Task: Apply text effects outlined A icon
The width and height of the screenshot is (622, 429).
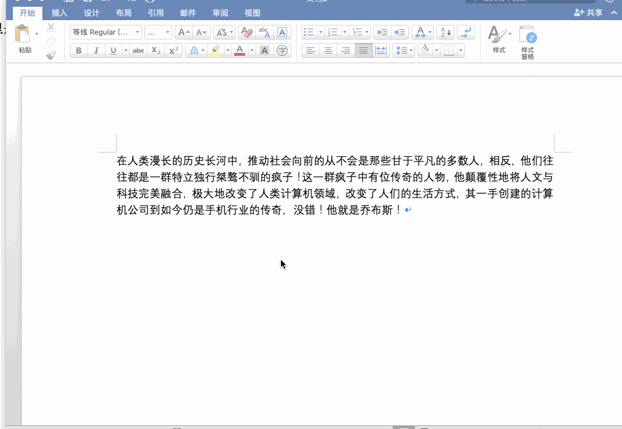Action: pos(194,50)
